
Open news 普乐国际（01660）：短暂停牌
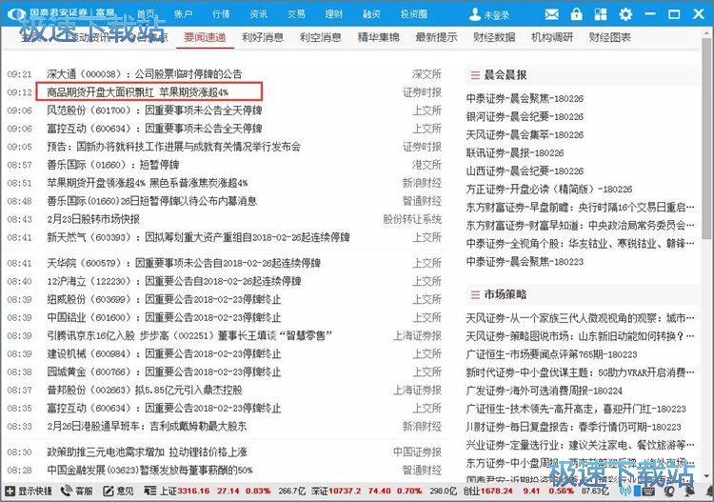(113, 165)
